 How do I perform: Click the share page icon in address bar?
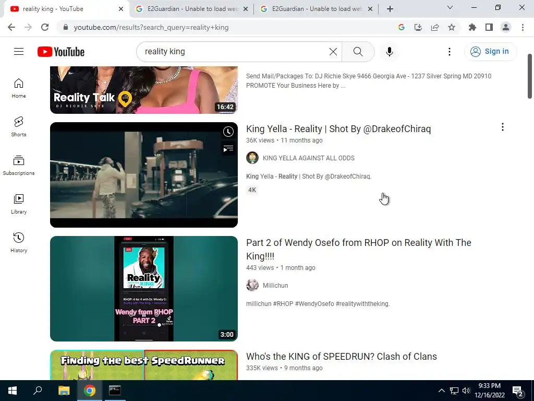click(435, 27)
